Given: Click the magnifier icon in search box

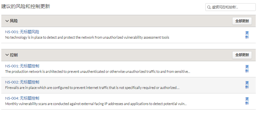Looking at the screenshot, I should (209, 7).
